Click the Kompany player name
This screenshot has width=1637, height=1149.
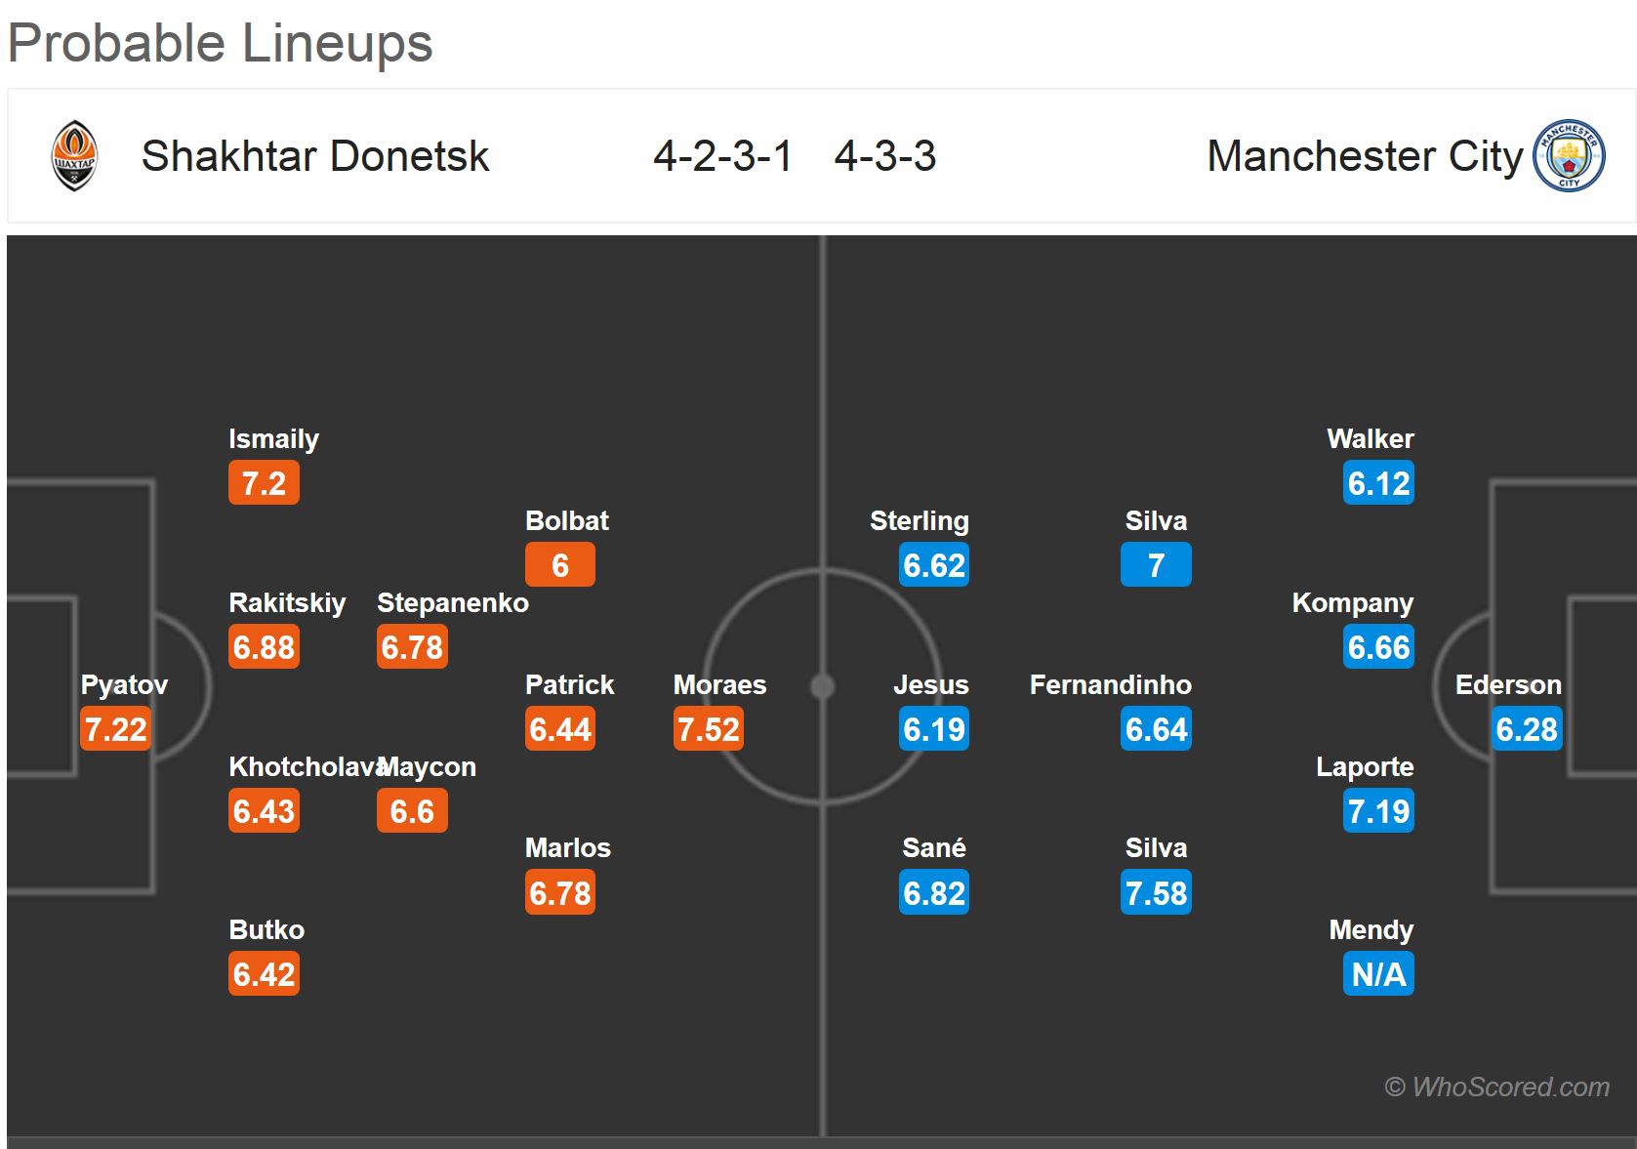click(x=1352, y=603)
